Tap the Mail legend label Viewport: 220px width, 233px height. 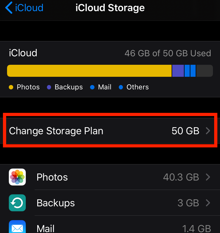pos(105,87)
